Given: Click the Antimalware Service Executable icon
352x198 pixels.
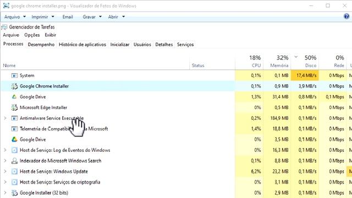Looking at the screenshot, I should 14,118.
